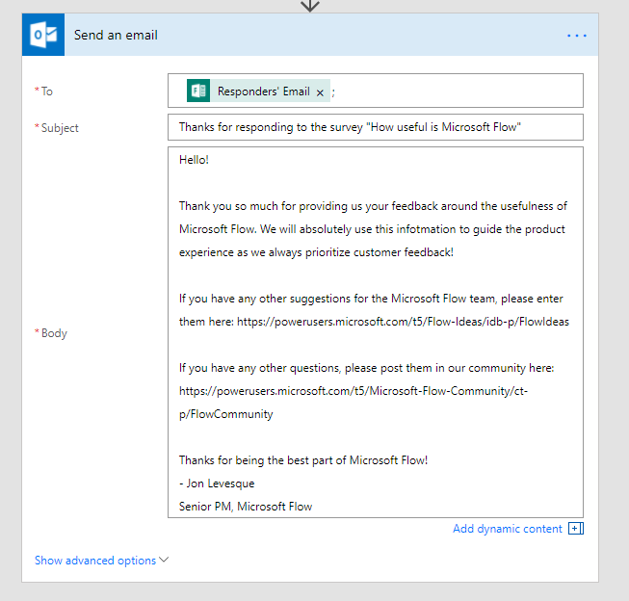Click the Outlook icon in the action header
Viewport: 629px width, 601px height.
pyautogui.click(x=44, y=36)
